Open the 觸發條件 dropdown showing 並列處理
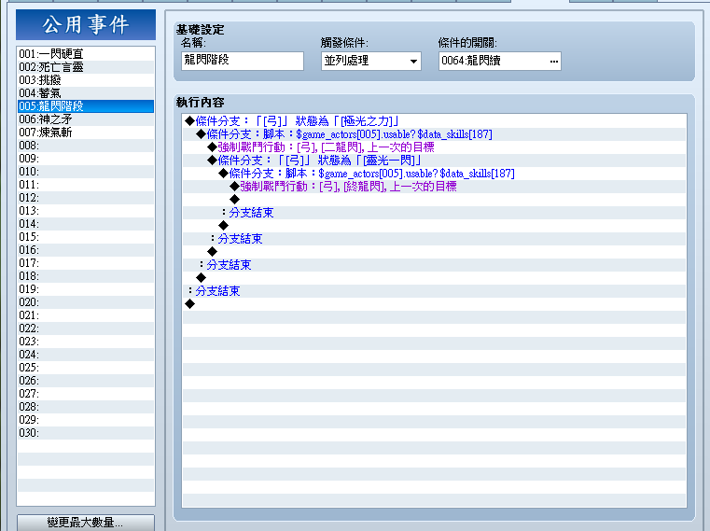 [370, 61]
